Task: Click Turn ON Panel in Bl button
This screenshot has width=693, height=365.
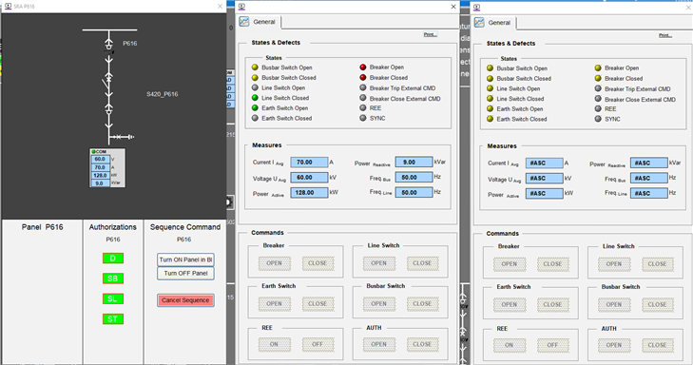Action: click(185, 259)
